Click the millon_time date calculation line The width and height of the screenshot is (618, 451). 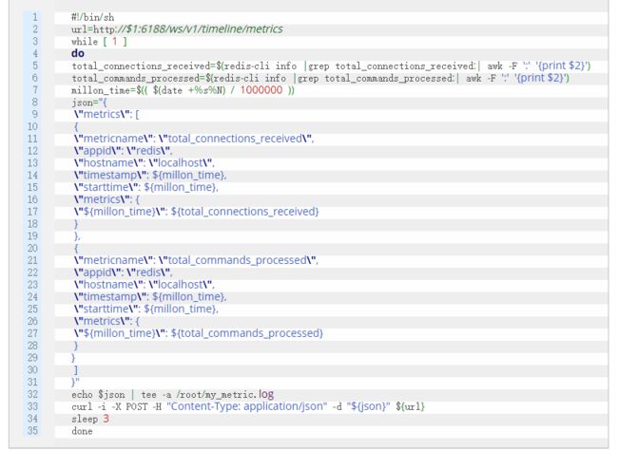click(183, 90)
